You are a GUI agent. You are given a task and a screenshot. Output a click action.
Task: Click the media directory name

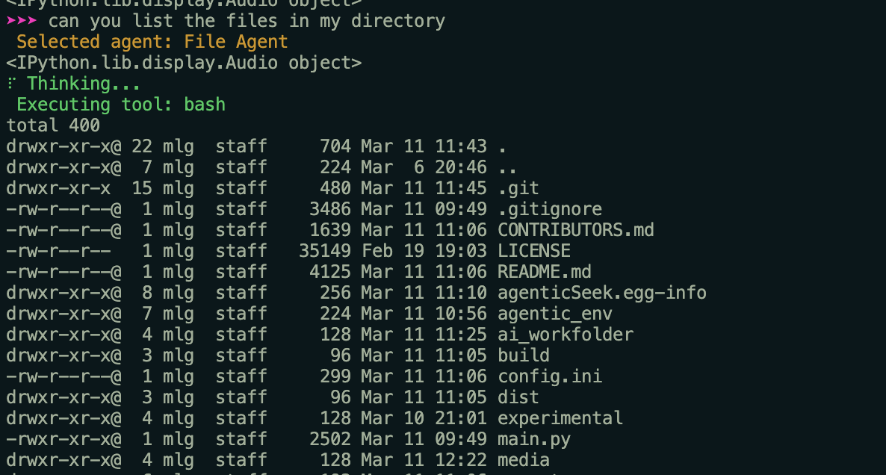[523, 460]
